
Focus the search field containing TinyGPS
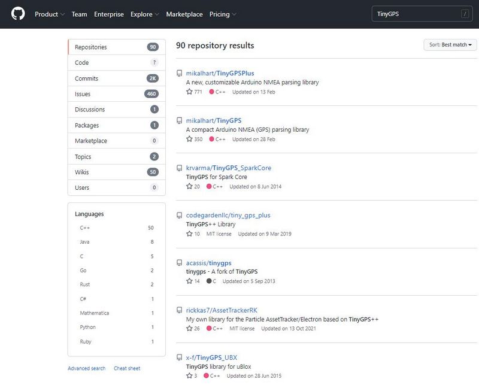[x=422, y=14]
